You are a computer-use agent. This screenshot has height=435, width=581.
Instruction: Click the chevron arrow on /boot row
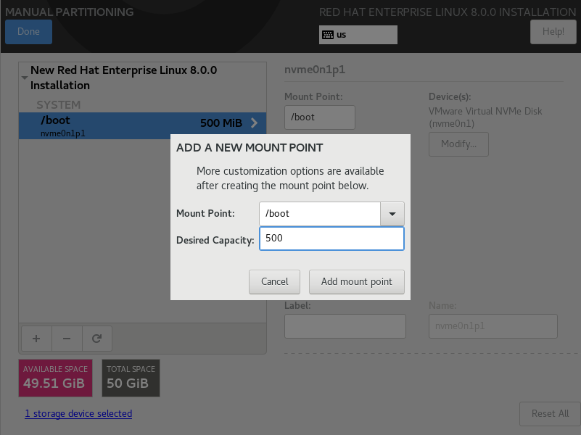(254, 123)
